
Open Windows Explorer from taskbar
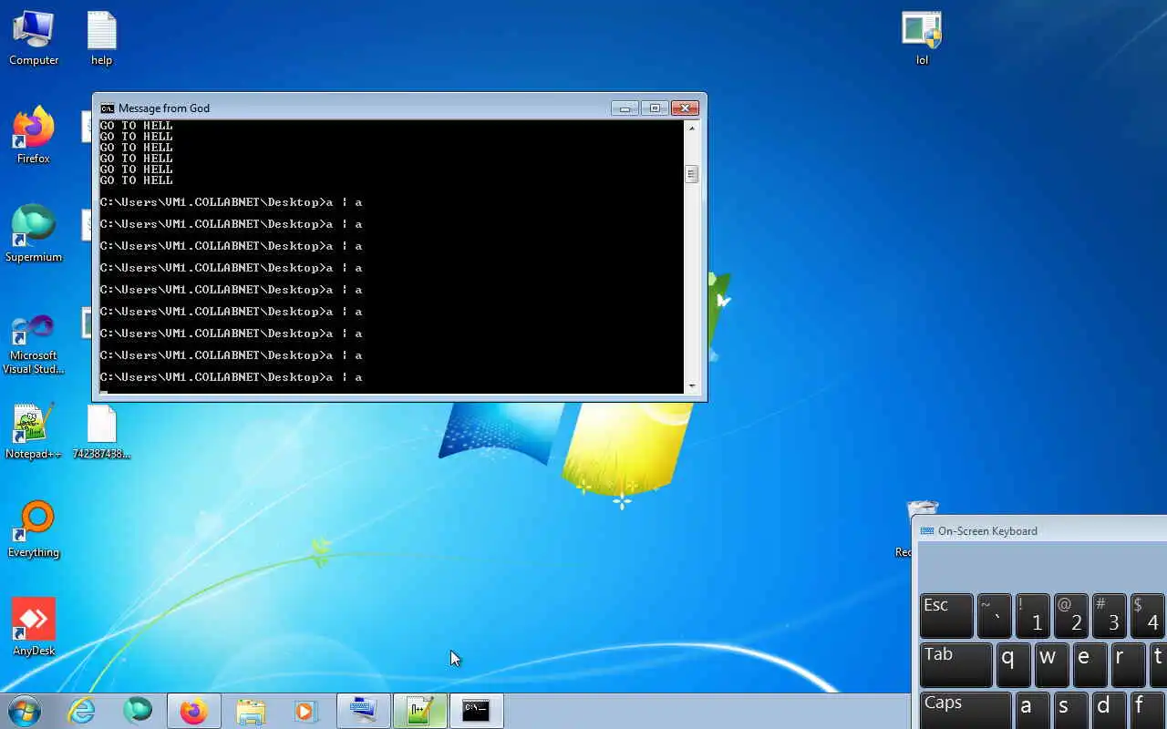click(x=251, y=711)
